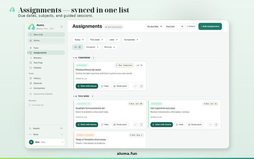The height and width of the screenshot is (159, 254).
Task: Open the Tutor section
Action: [x=46, y=48]
